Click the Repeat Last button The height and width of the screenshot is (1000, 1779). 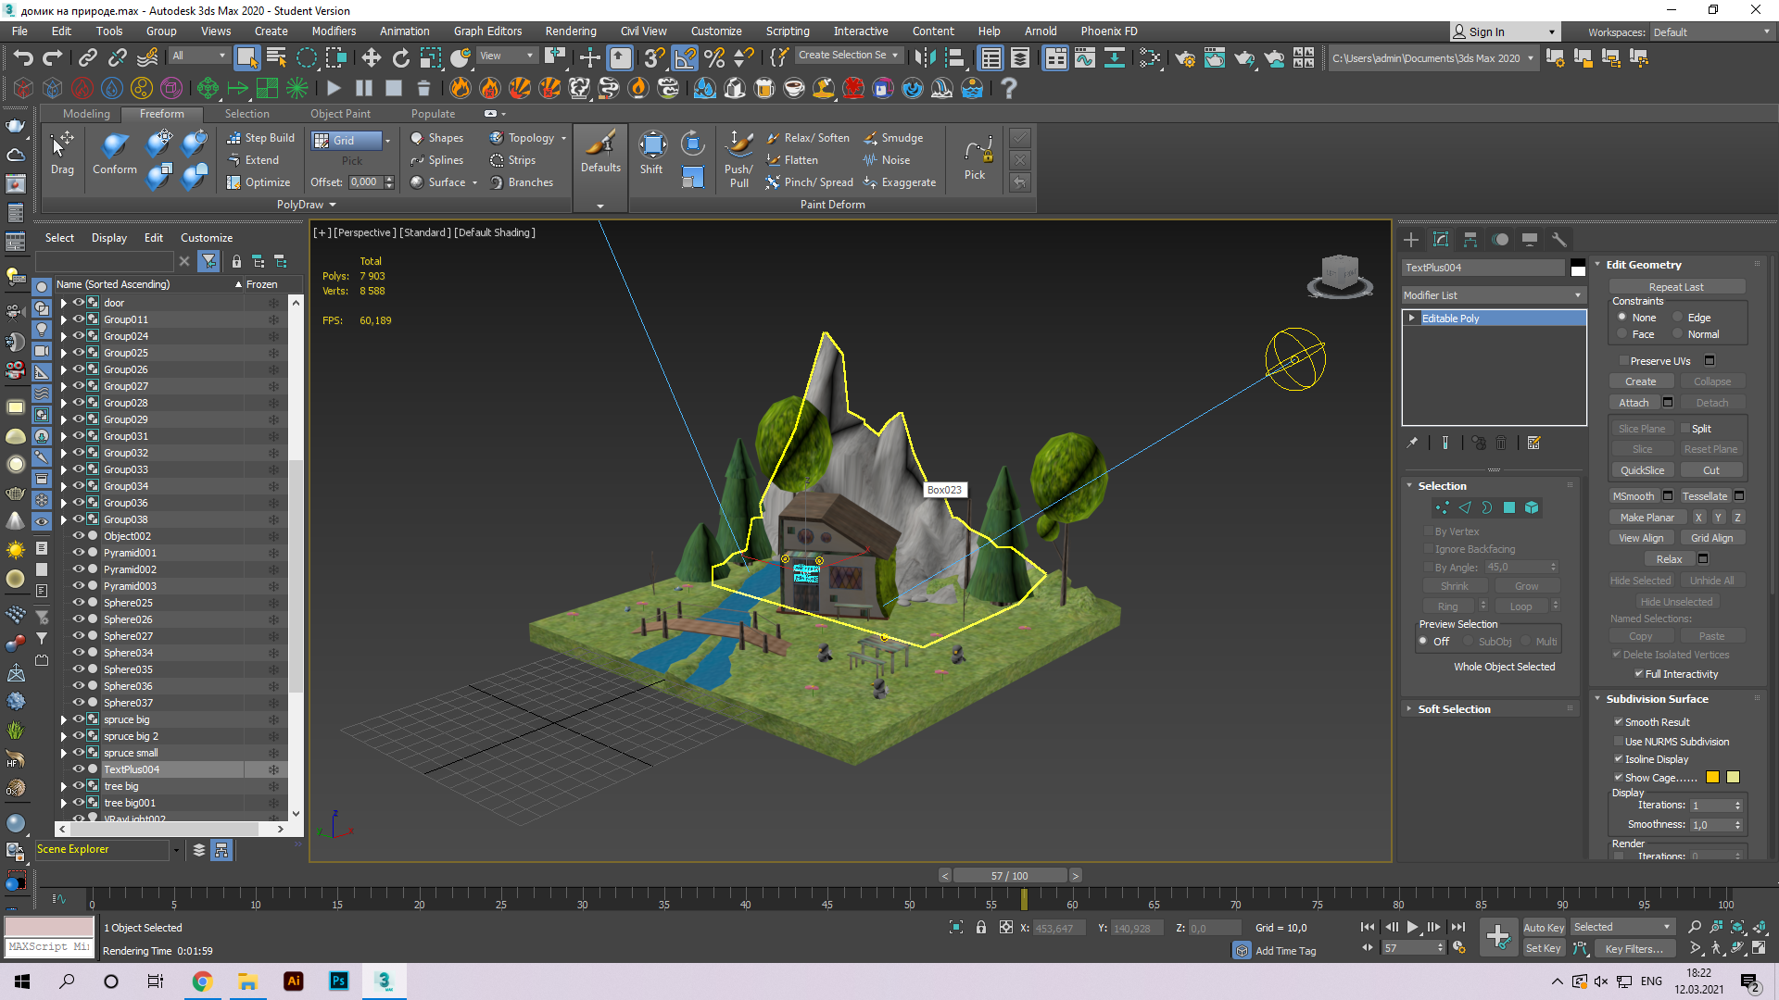(x=1676, y=287)
